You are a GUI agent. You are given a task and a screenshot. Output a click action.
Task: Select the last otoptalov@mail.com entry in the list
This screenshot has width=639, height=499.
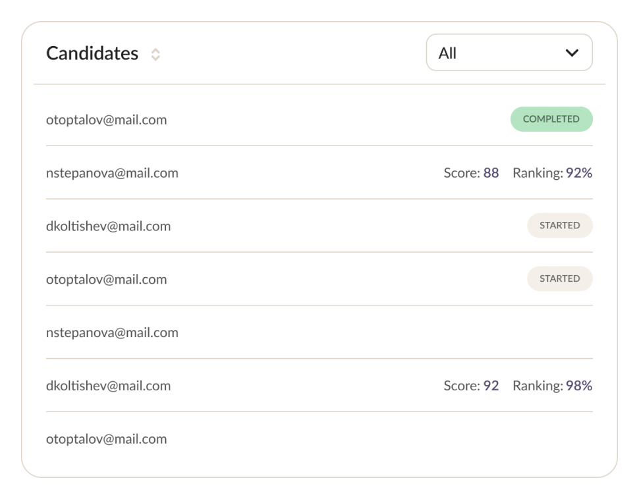click(x=107, y=439)
